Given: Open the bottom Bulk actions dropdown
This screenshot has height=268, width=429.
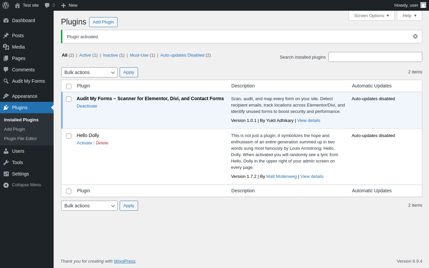Looking at the screenshot, I should tap(89, 206).
